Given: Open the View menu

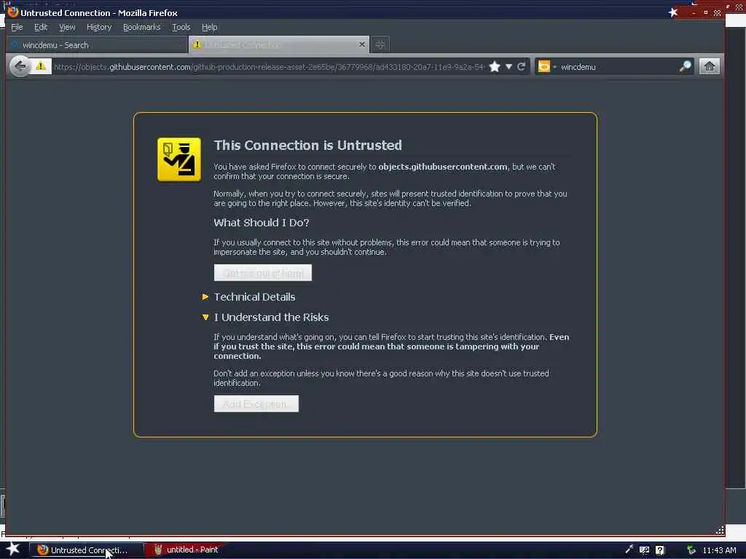Looking at the screenshot, I should 67,27.
